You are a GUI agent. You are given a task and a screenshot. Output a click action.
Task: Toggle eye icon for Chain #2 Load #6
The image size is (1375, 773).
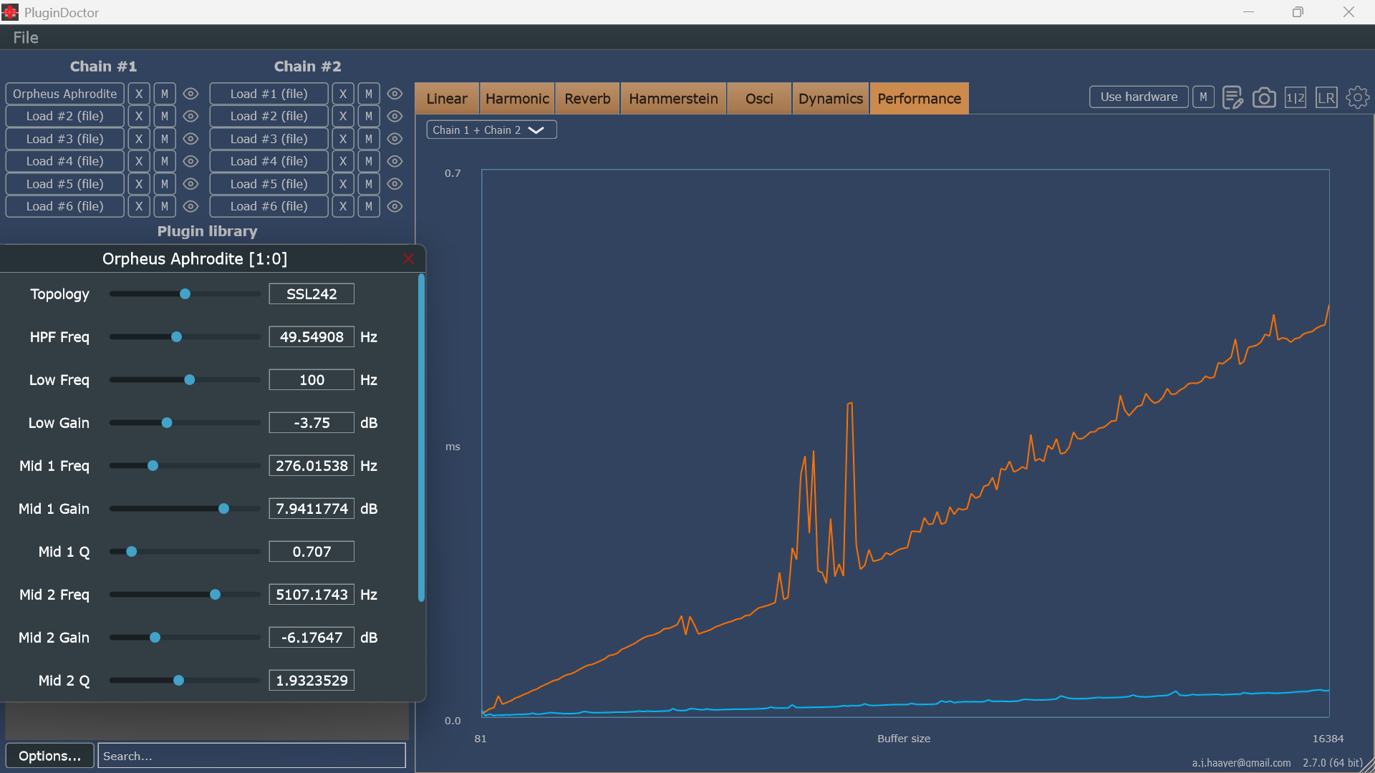(x=395, y=206)
